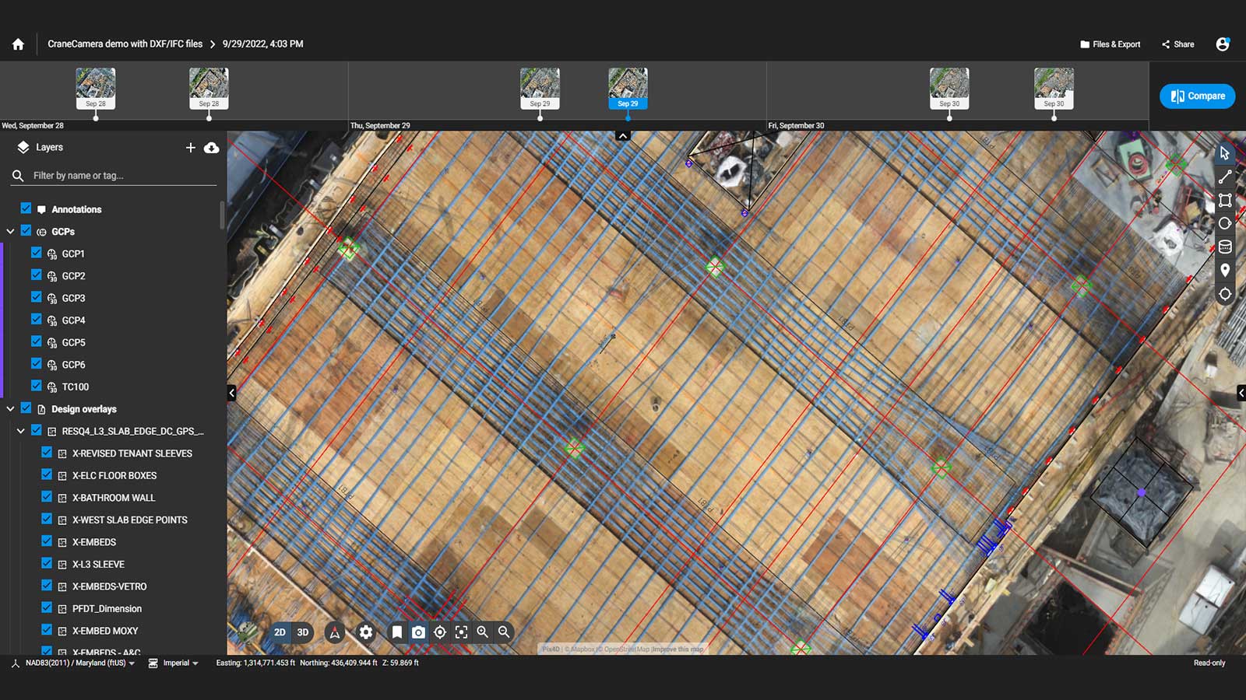Open Files & Export
1246x700 pixels.
[x=1110, y=44]
